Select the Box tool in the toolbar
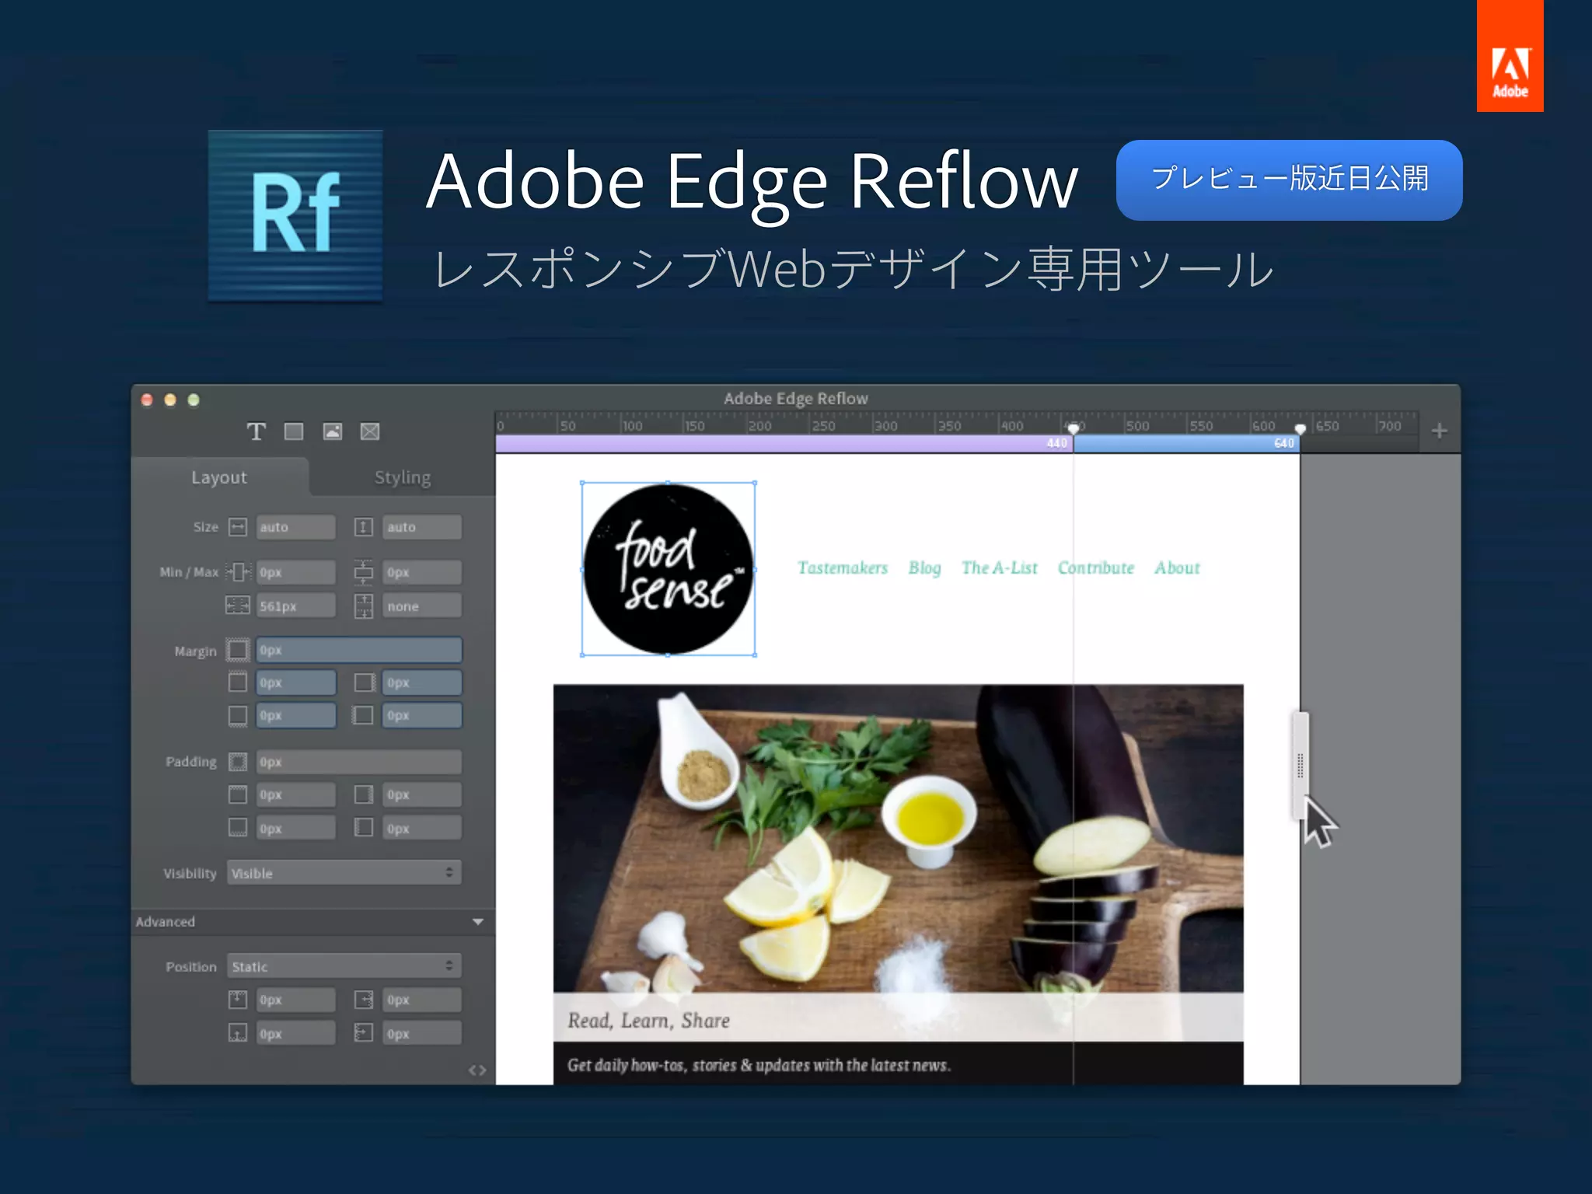 point(294,431)
